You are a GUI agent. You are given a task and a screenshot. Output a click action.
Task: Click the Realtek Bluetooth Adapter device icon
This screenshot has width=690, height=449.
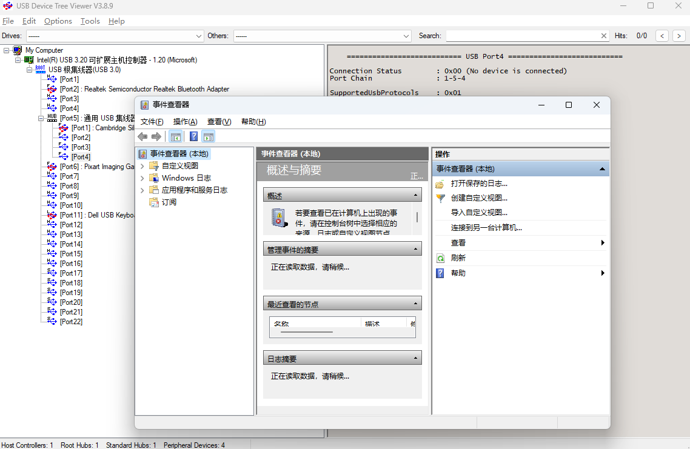(x=52, y=89)
